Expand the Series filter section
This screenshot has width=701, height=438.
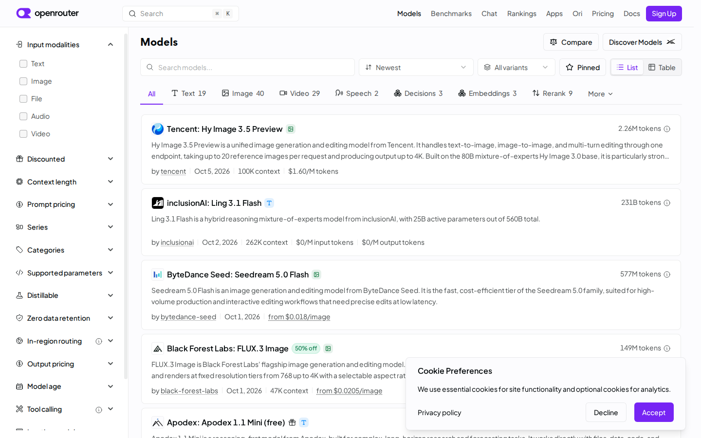111,227
